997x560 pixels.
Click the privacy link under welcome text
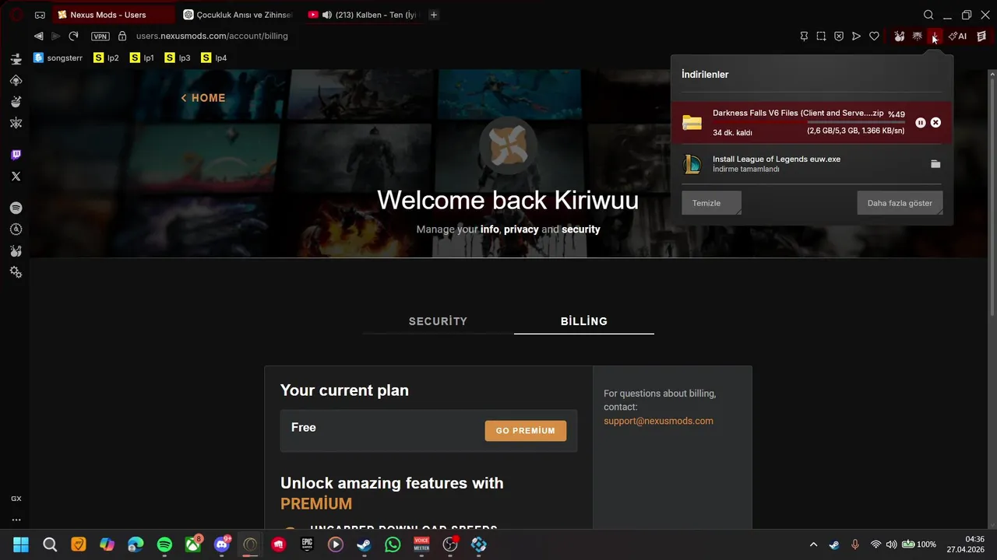coord(521,229)
